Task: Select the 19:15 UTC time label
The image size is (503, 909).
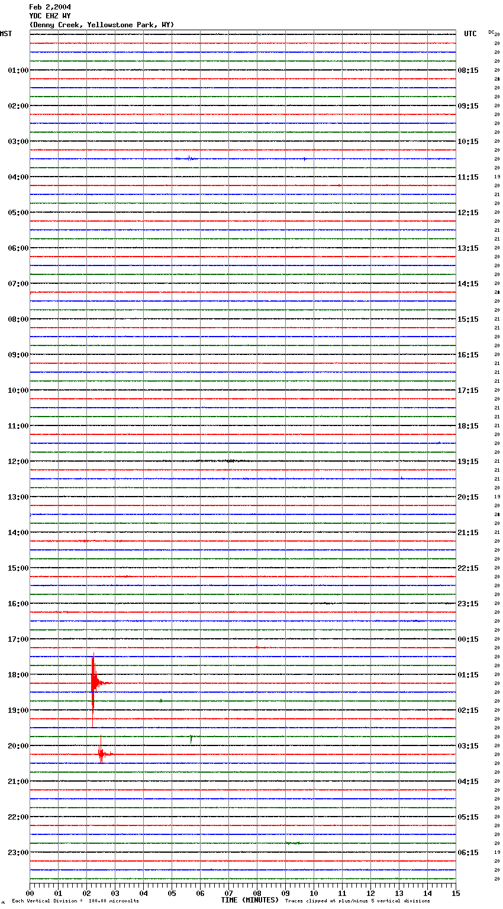Action: pos(468,462)
